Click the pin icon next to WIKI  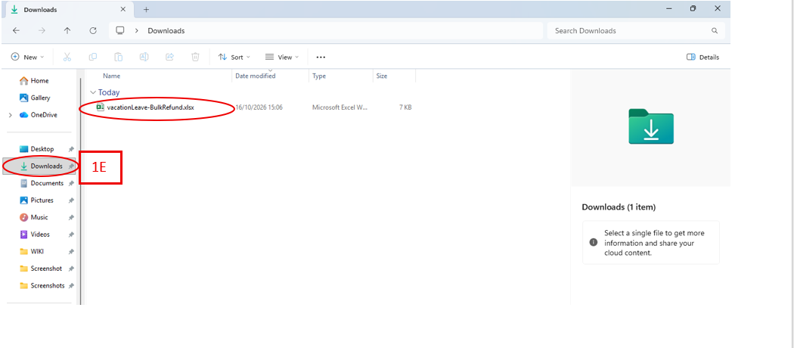pyautogui.click(x=71, y=252)
